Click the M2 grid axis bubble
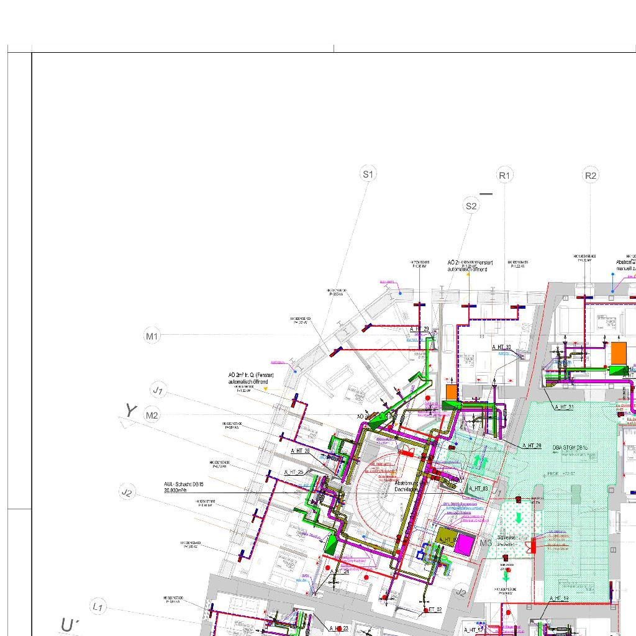Image resolution: width=636 pixels, height=636 pixels. point(152,415)
